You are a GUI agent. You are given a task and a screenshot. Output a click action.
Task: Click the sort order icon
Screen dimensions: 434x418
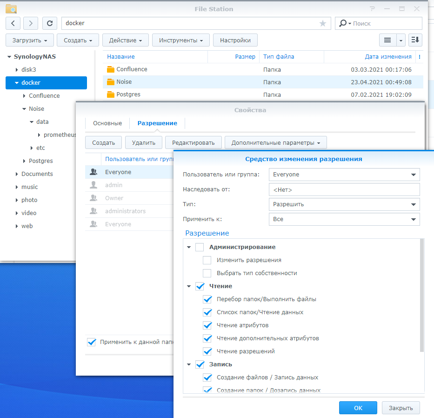(x=415, y=40)
